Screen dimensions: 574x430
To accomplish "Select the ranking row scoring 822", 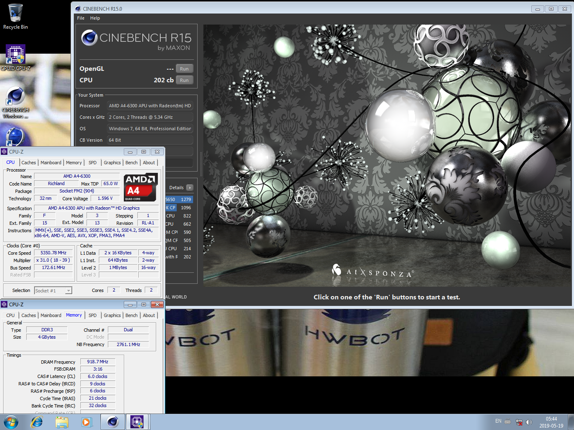I will [x=179, y=216].
